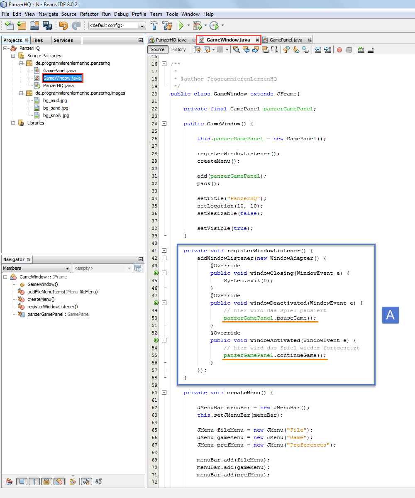Collapse the PanzerHQ project node
Screen dimensions: 415x498
pyautogui.click(x=5, y=48)
